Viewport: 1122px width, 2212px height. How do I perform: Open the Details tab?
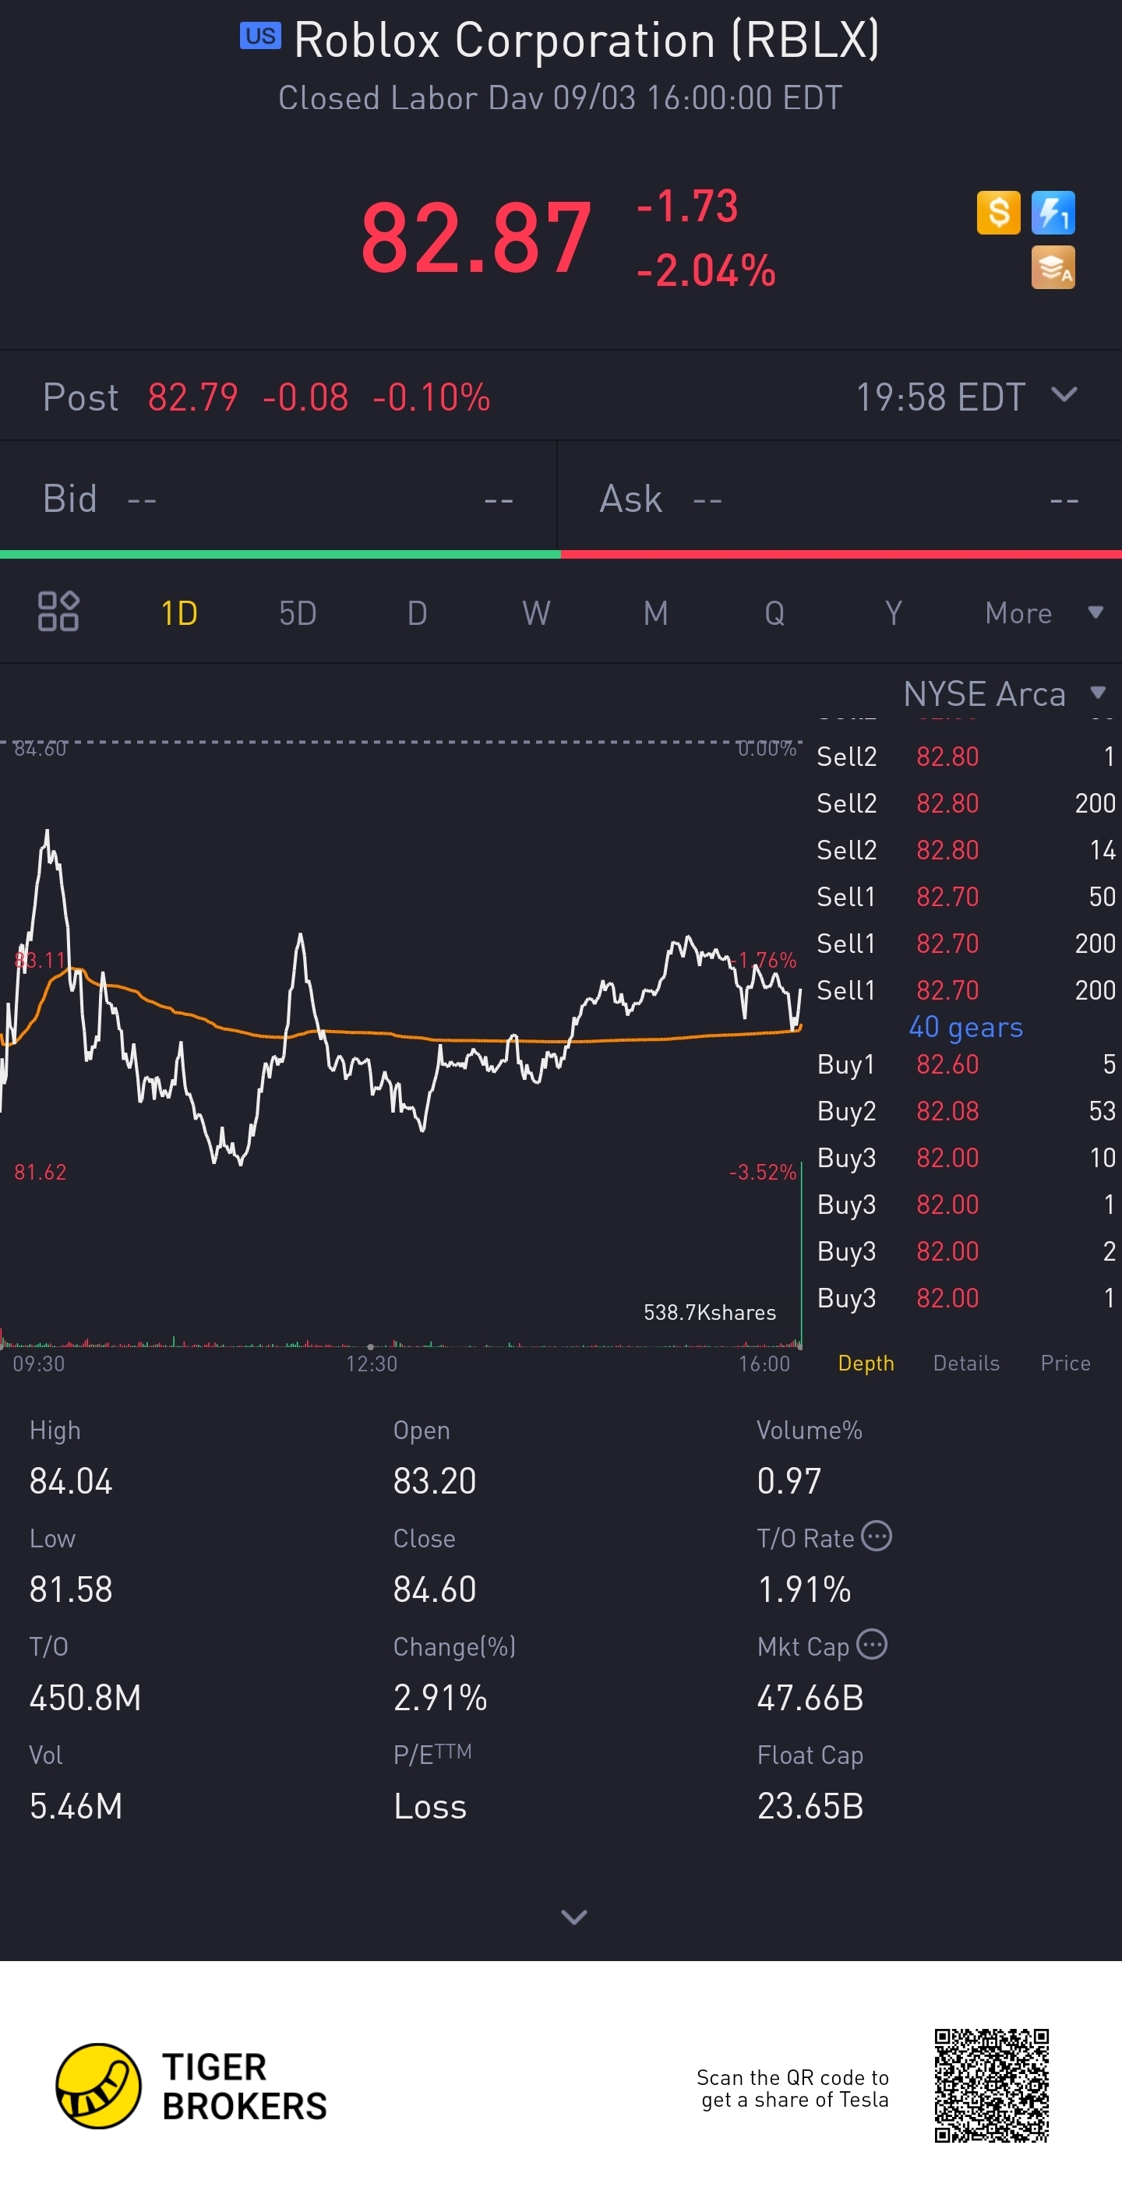click(x=965, y=1363)
